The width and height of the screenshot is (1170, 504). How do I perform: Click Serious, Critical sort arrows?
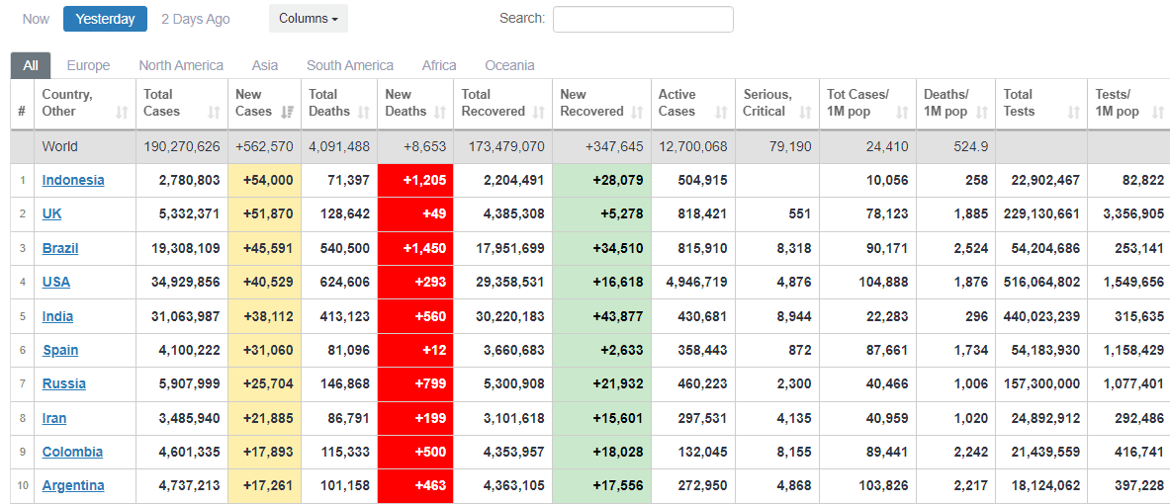click(x=804, y=112)
